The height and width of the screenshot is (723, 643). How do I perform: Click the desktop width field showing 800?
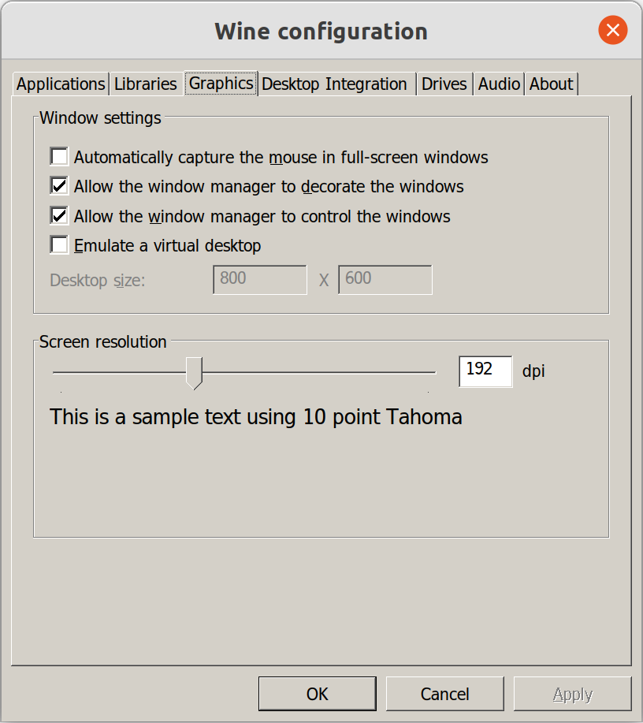[x=260, y=279]
